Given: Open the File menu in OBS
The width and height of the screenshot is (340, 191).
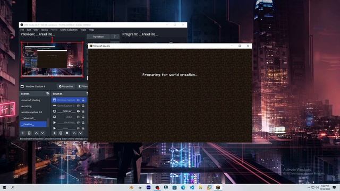Looking at the screenshot, I should pos(22,30).
